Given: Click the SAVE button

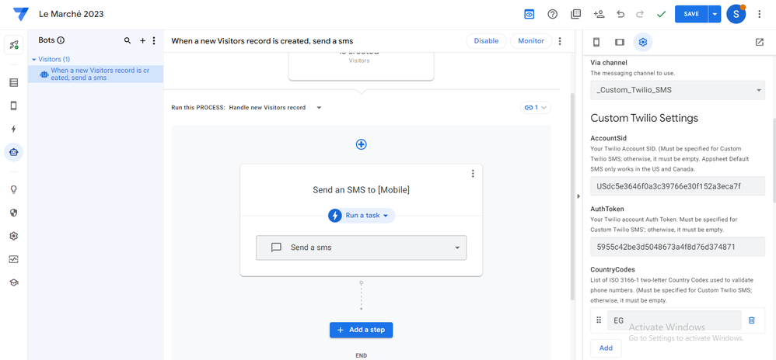Looking at the screenshot, I should pos(691,14).
